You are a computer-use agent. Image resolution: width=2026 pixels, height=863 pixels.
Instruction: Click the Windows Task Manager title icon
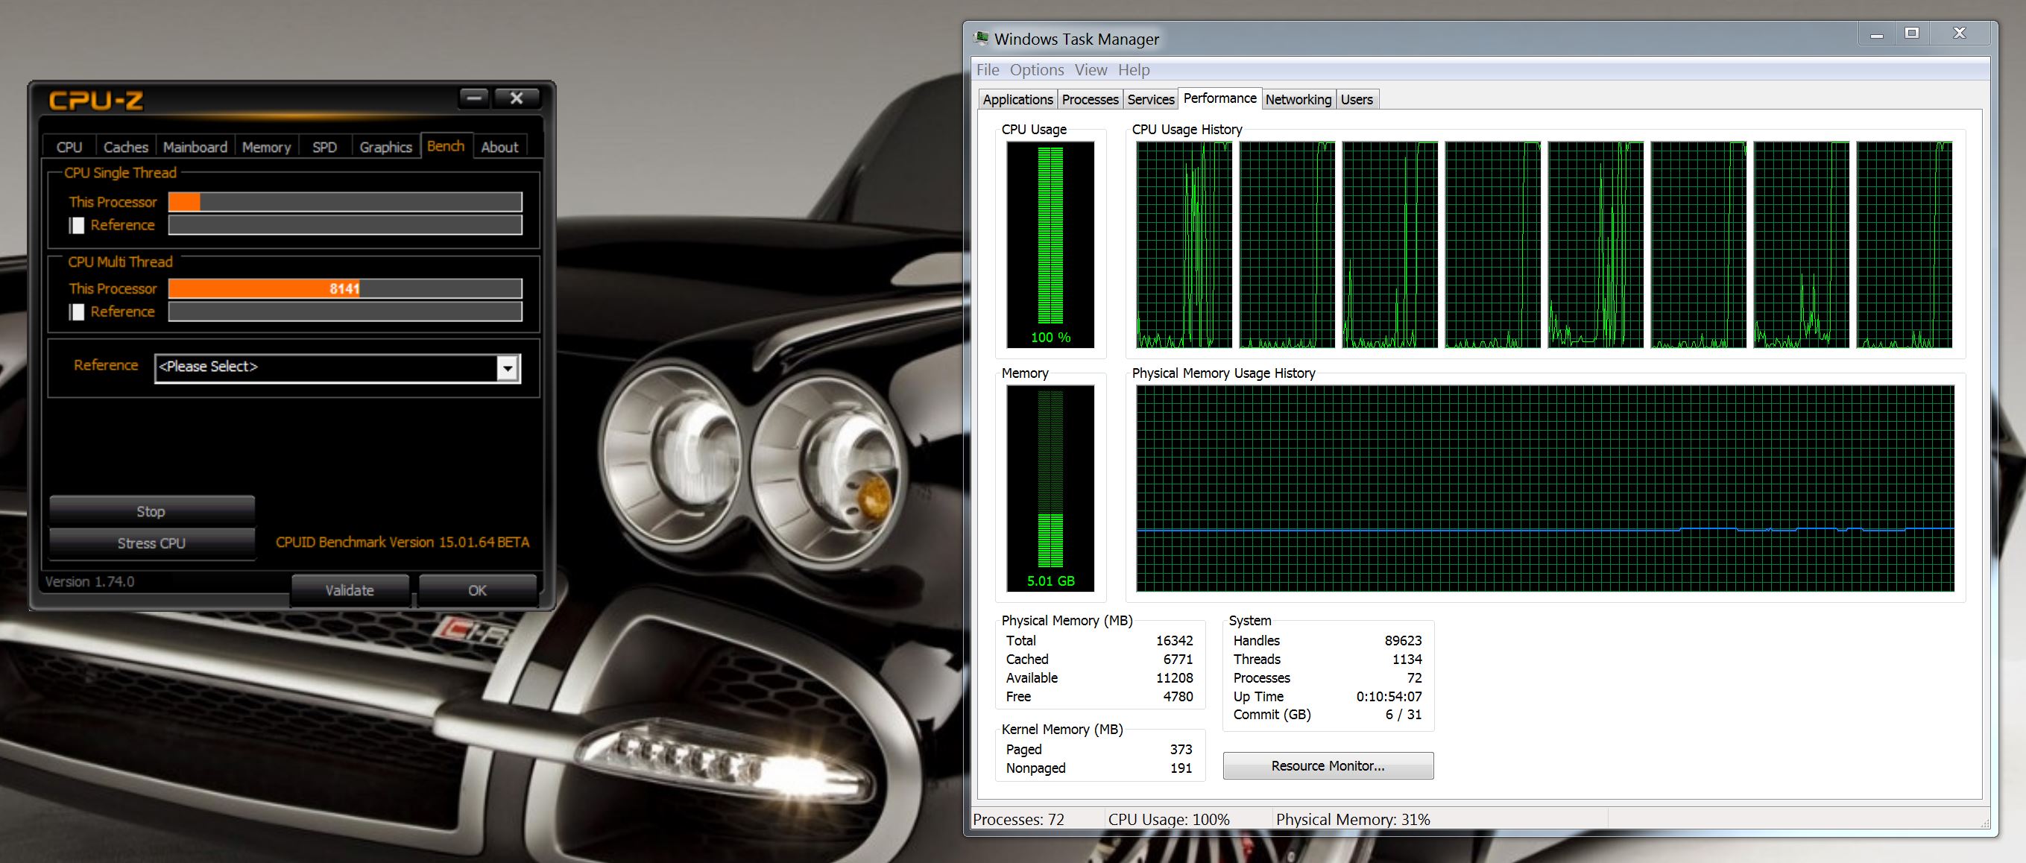point(981,39)
